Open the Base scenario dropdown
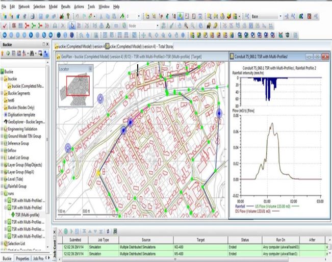The width and height of the screenshot is (332, 262). [280, 16]
